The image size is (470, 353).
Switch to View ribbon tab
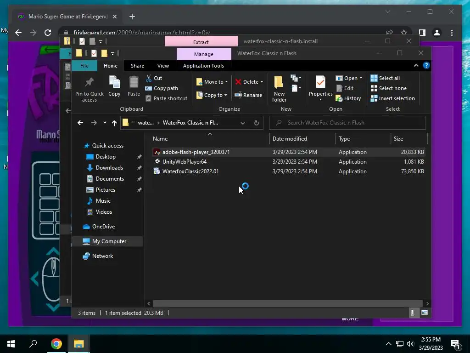pyautogui.click(x=163, y=65)
